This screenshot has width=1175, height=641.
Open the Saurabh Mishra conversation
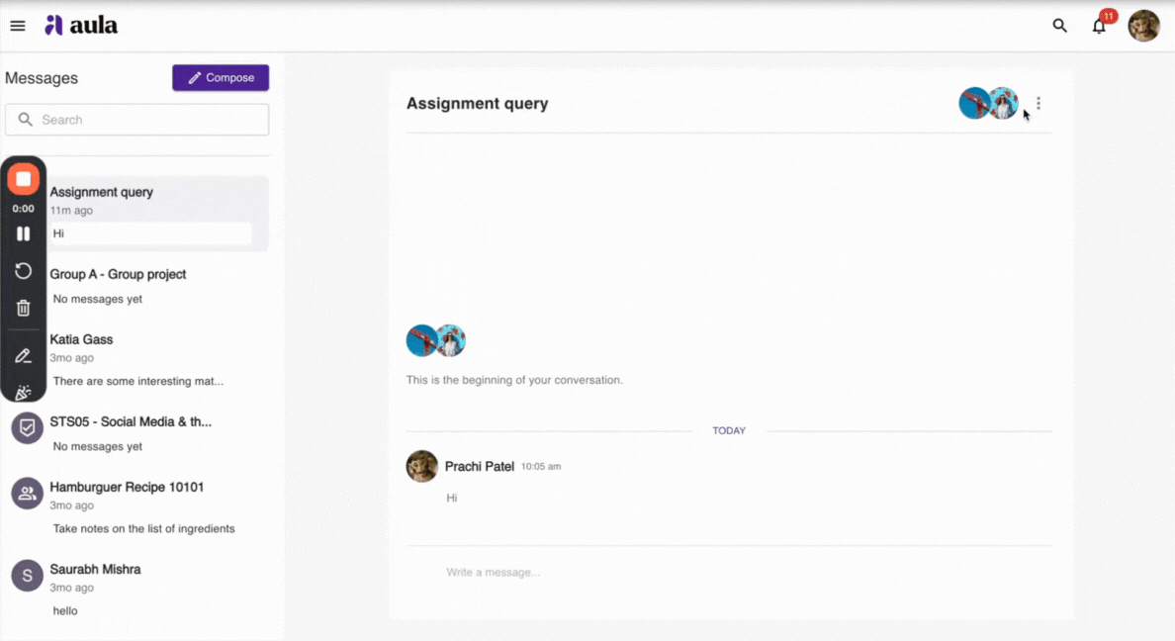[137, 590]
